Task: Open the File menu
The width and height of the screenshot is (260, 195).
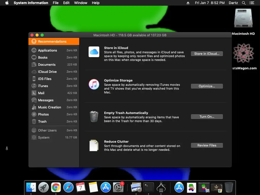Action: [x=56, y=3]
